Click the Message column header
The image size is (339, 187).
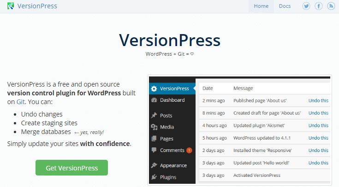243,88
